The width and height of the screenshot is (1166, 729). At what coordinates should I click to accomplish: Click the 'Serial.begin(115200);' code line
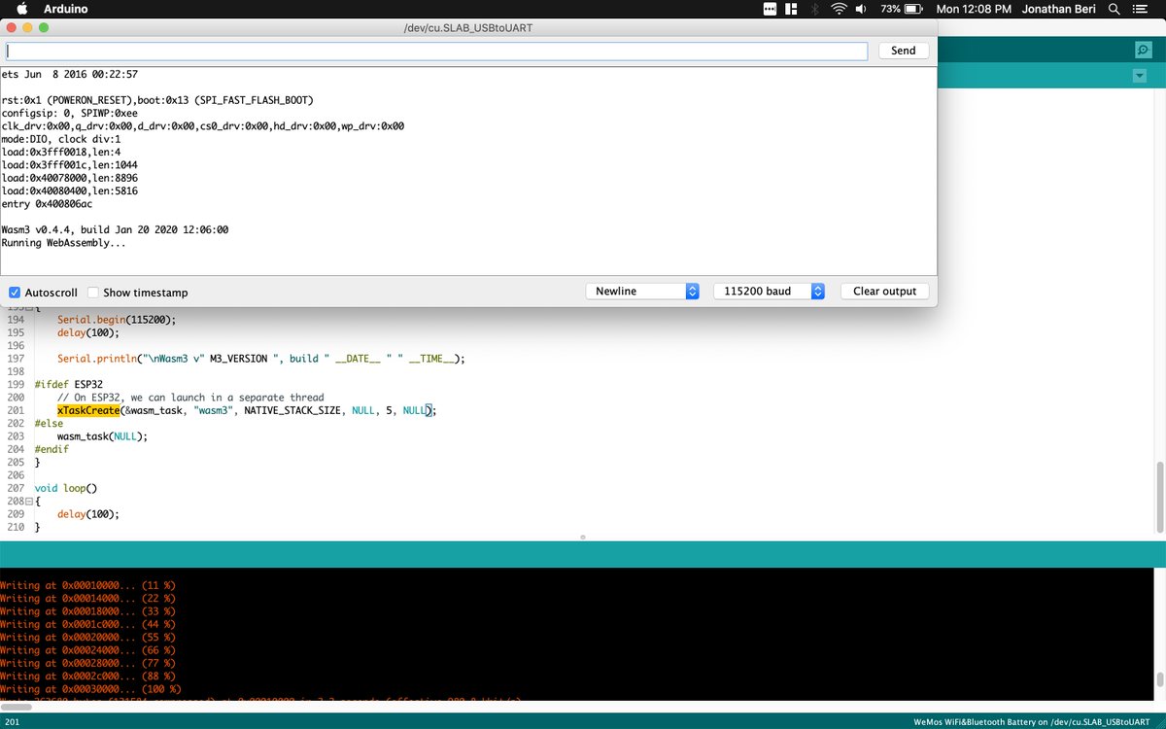[117, 320]
